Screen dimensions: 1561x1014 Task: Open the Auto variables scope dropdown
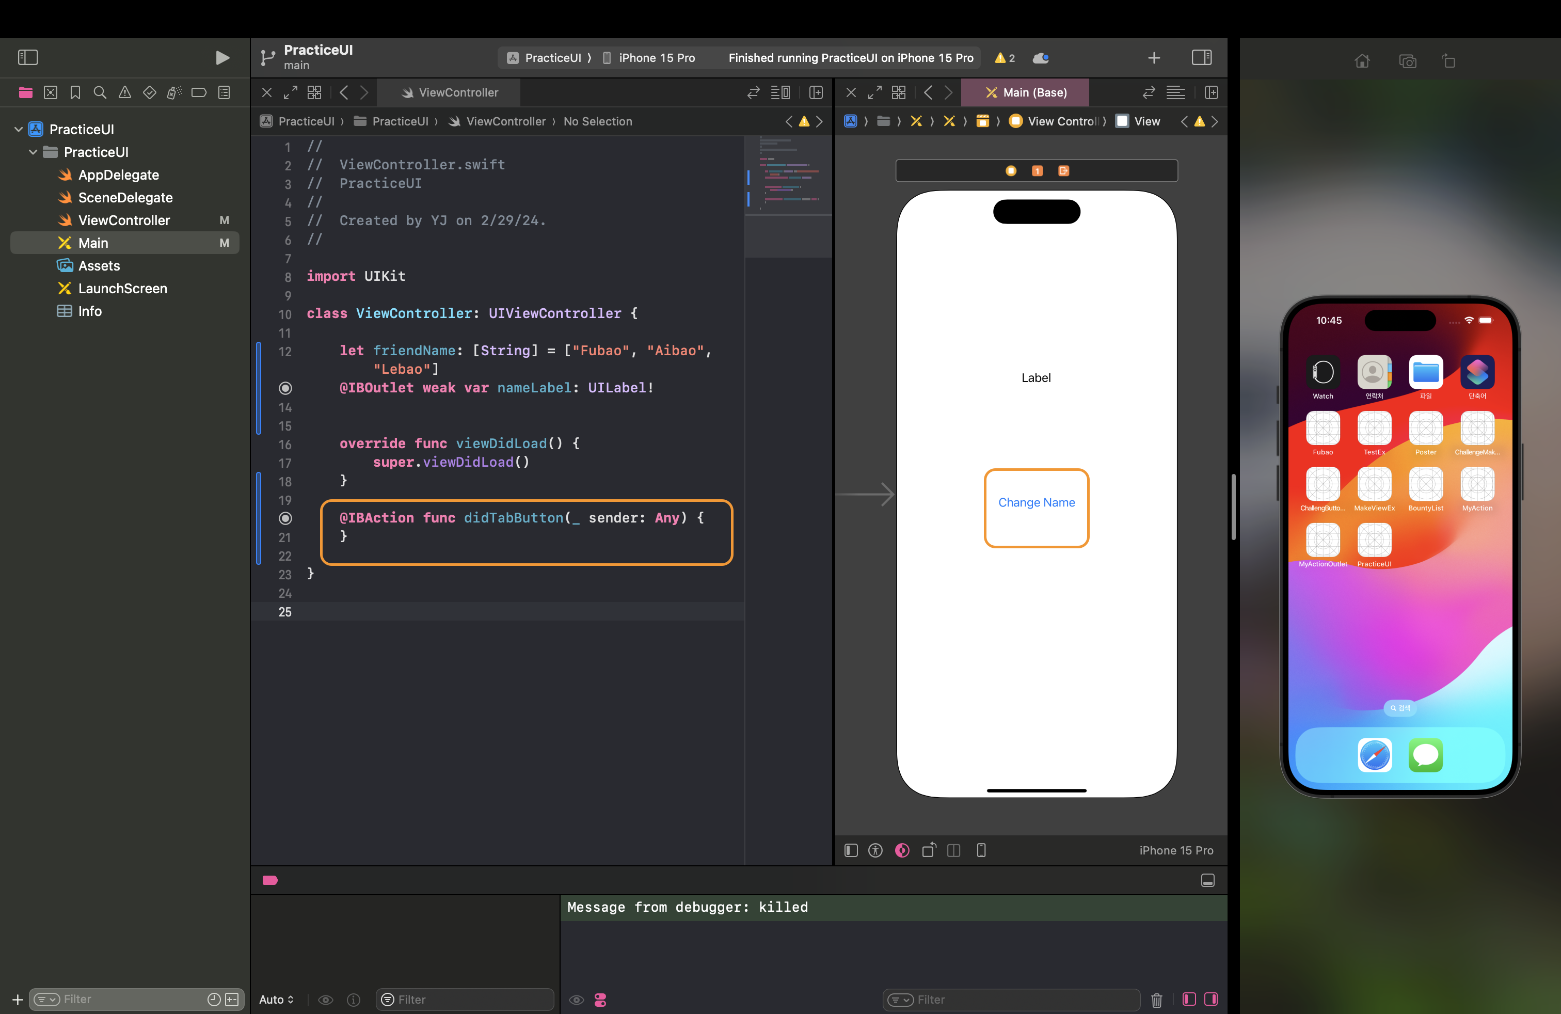[x=276, y=1000]
